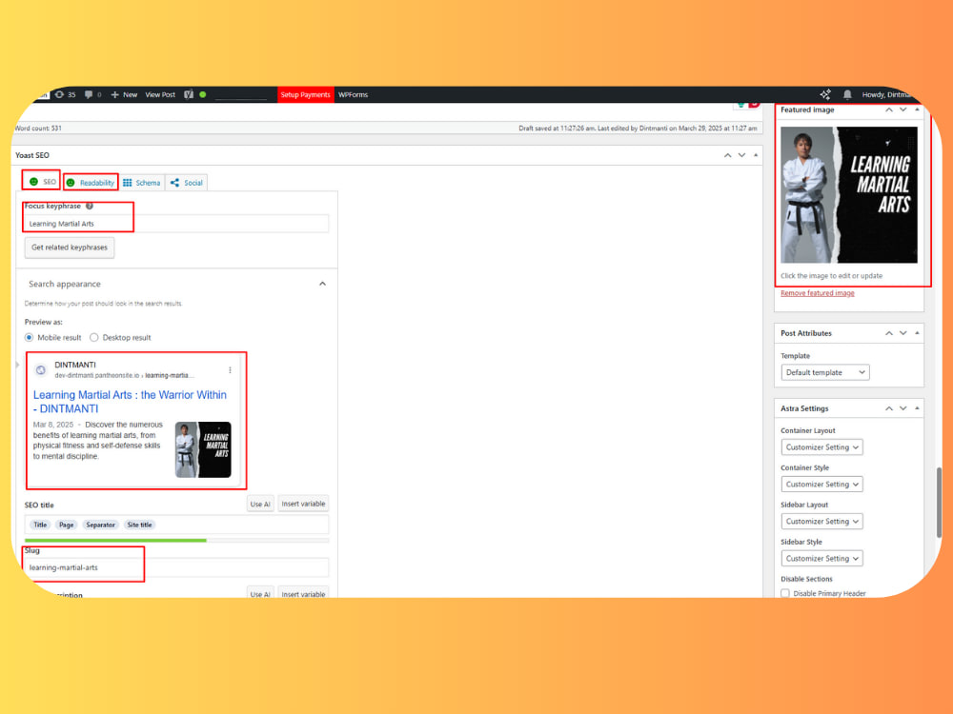953x714 pixels.
Task: Collapse the Featured image panel triangle
Action: (x=917, y=109)
